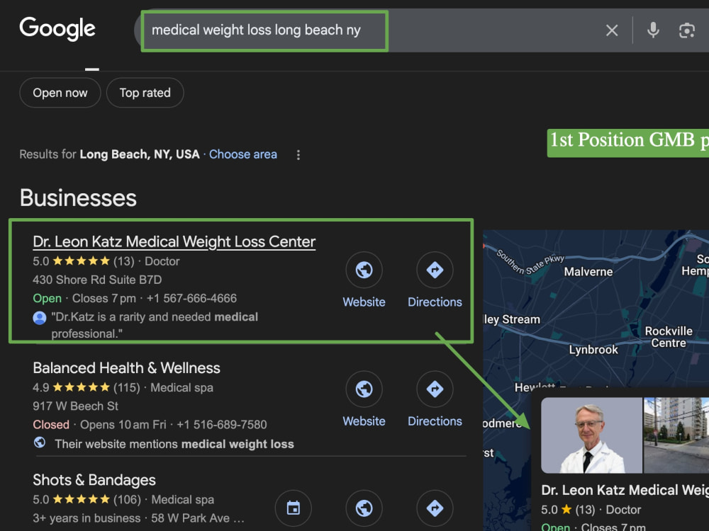Viewport: 709px width, 531px height.
Task: Open Dr. Leon Katz Medical Weight Loss Center listing
Action: (174, 241)
